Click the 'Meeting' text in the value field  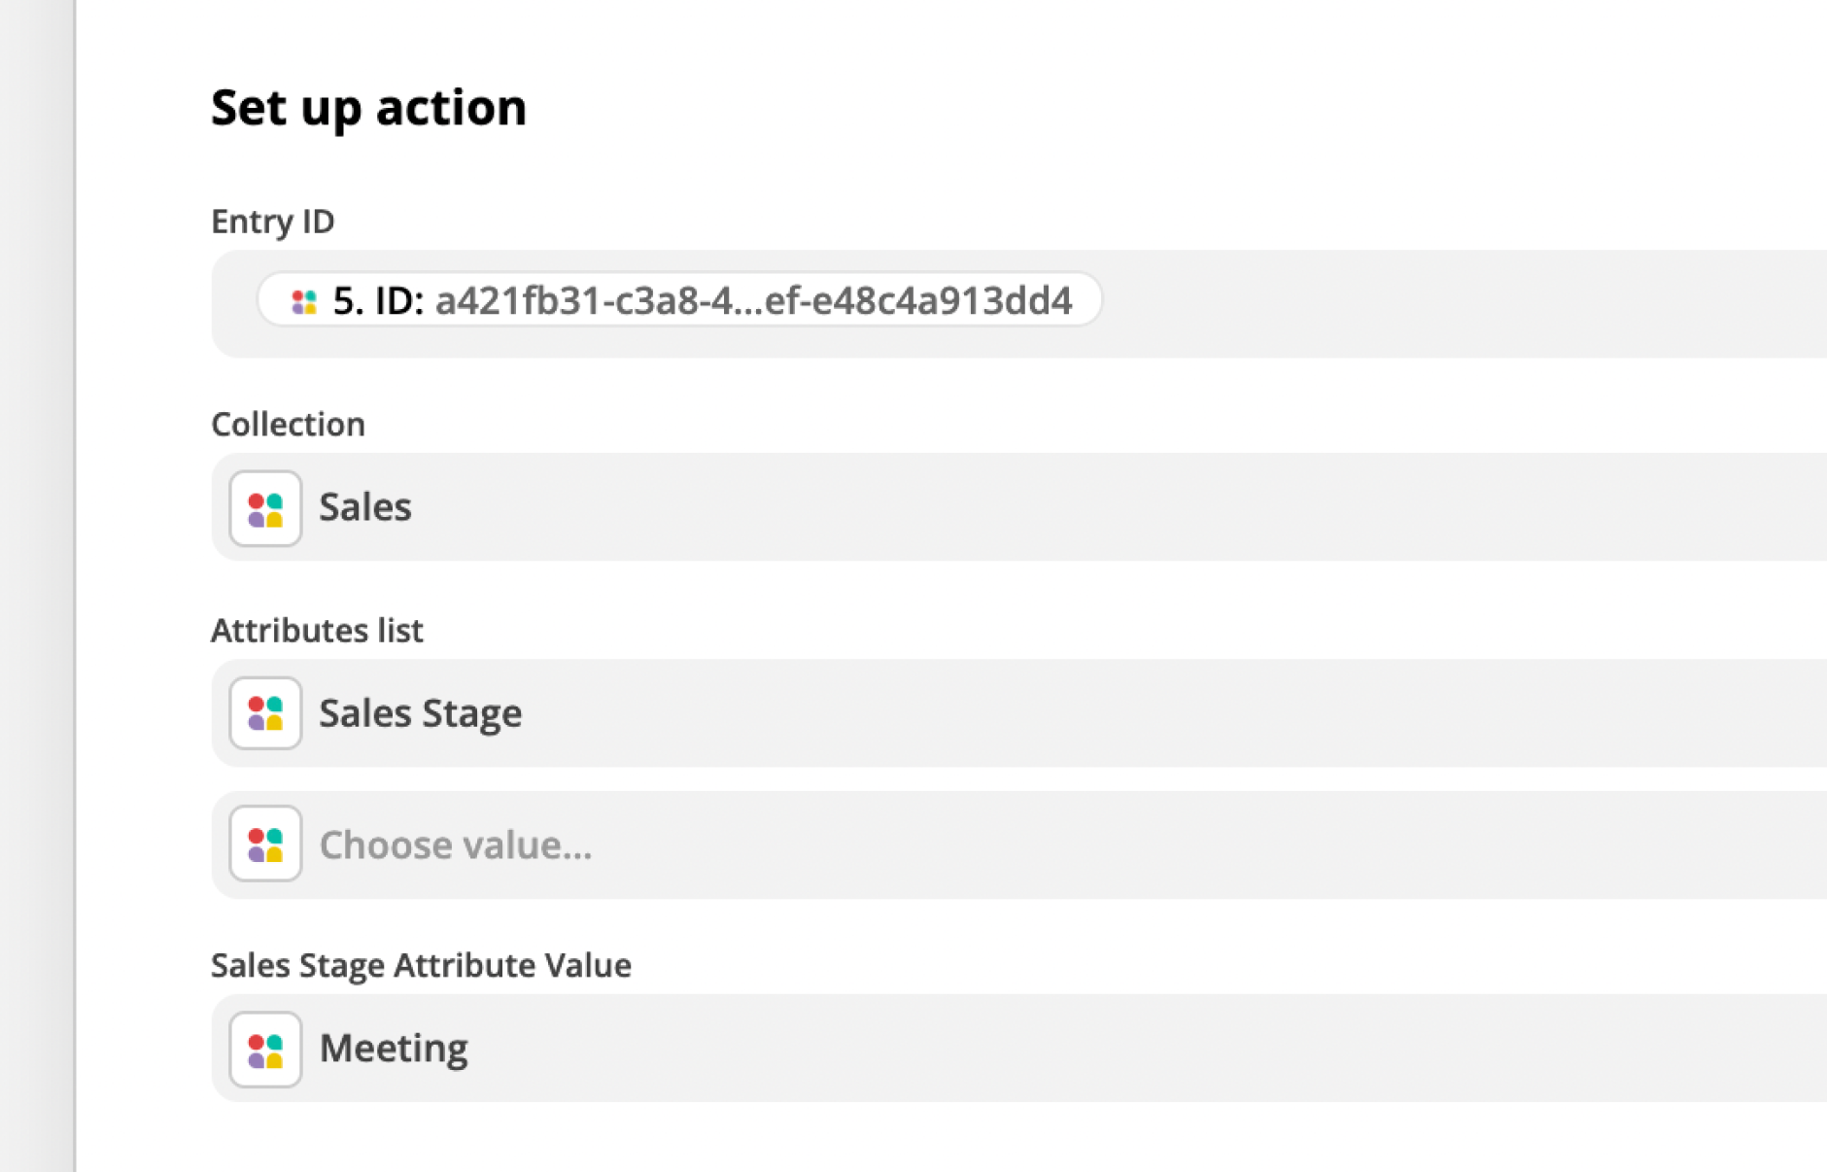pyautogui.click(x=394, y=1049)
